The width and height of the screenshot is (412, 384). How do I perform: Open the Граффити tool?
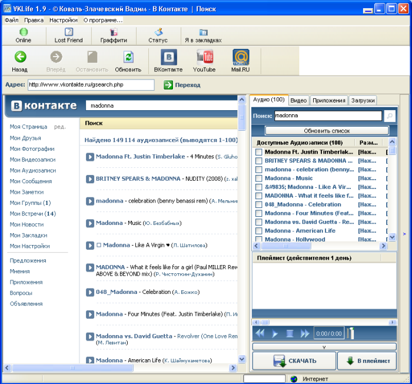click(x=114, y=32)
